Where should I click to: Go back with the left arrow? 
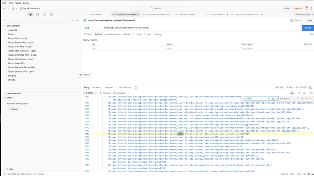[5, 8]
